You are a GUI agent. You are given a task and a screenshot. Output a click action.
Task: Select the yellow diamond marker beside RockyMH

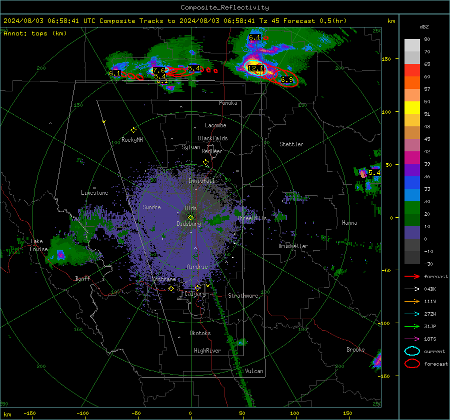(x=133, y=130)
